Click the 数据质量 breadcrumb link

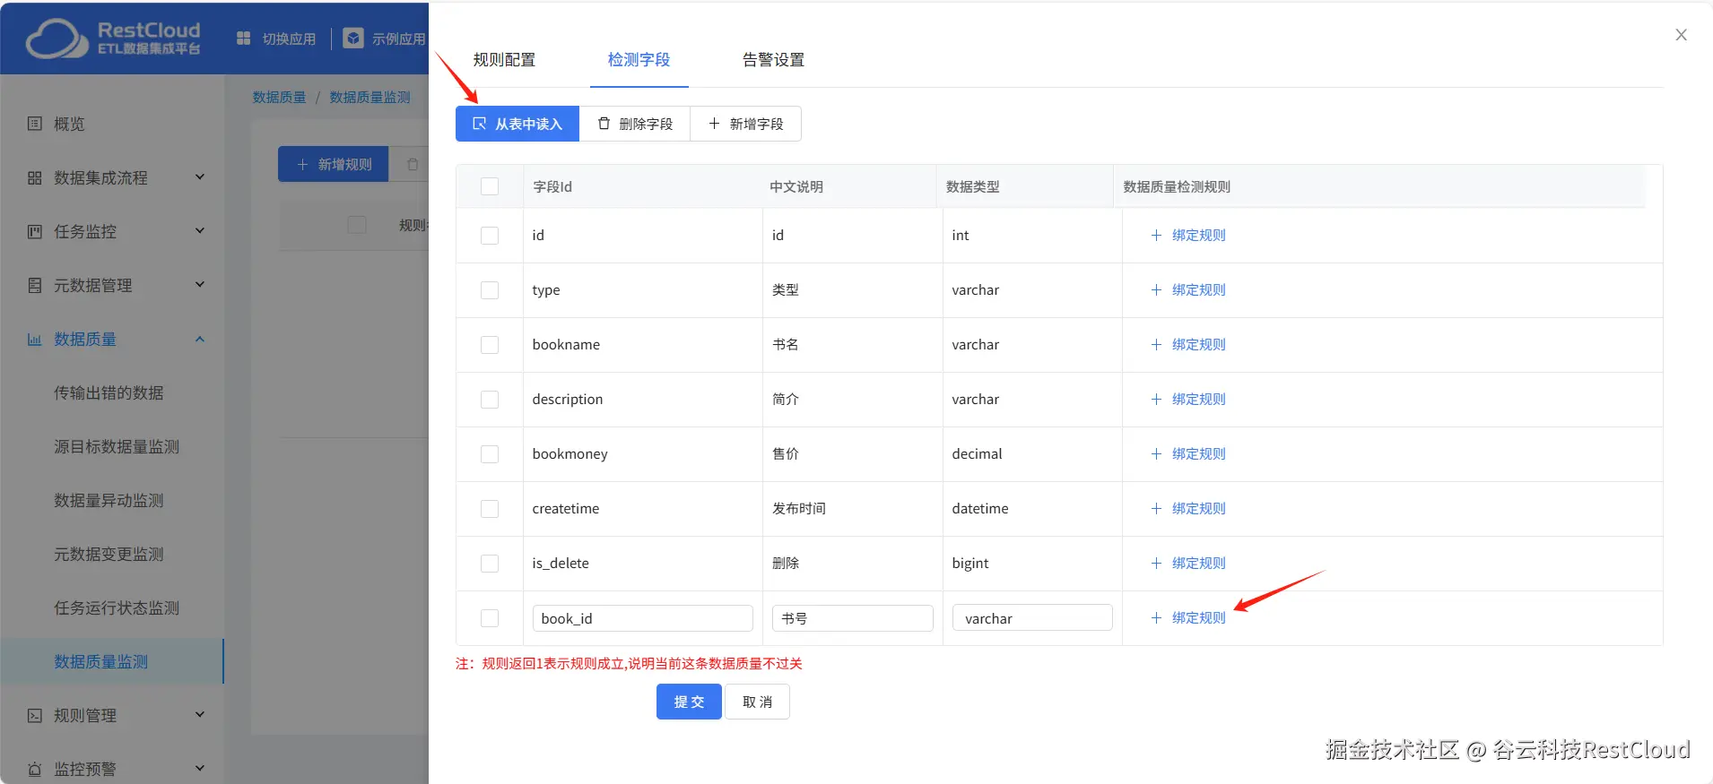(x=279, y=97)
